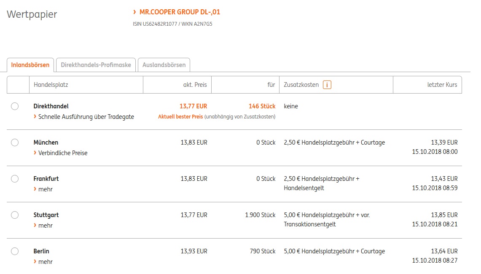Image resolution: width=481 pixels, height=274 pixels.
Task: Click the Zusatzkosten info icon
Action: (327, 85)
